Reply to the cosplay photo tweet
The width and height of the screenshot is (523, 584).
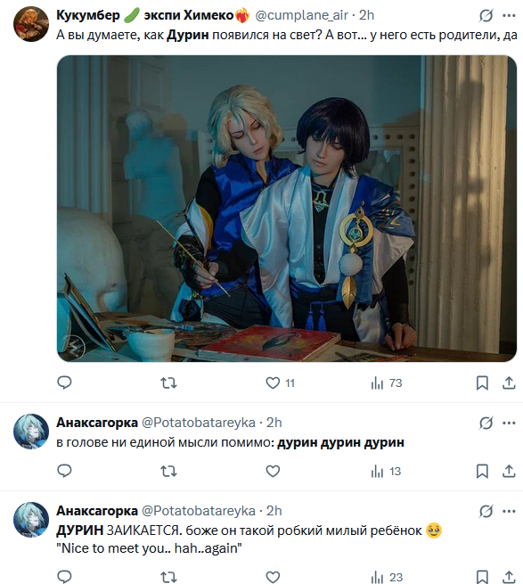64,382
